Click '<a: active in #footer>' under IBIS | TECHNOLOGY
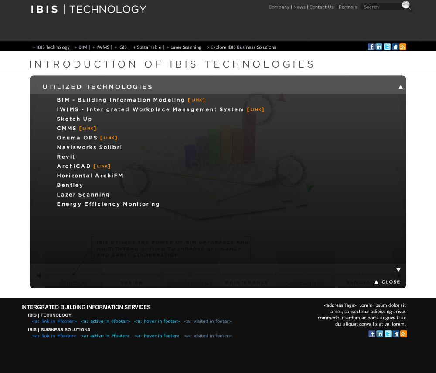 pos(106,321)
